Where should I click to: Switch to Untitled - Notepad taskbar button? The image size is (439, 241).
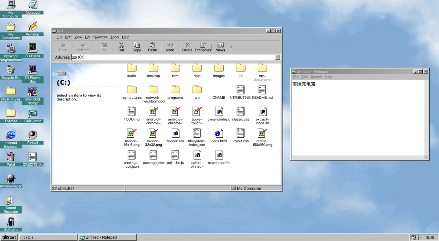[107, 237]
